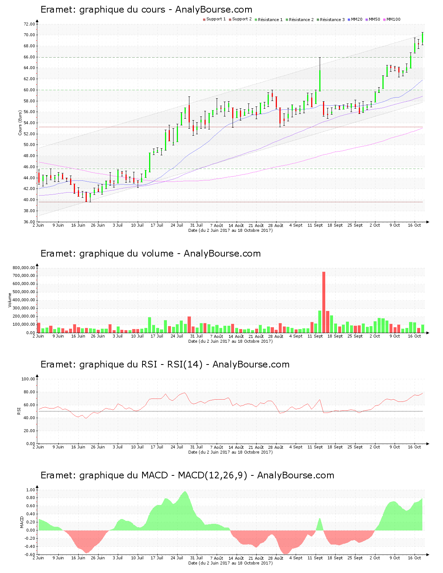The height and width of the screenshot is (573, 443).
Task: Click the tallest red volume bar mid-September
Action: tap(324, 302)
